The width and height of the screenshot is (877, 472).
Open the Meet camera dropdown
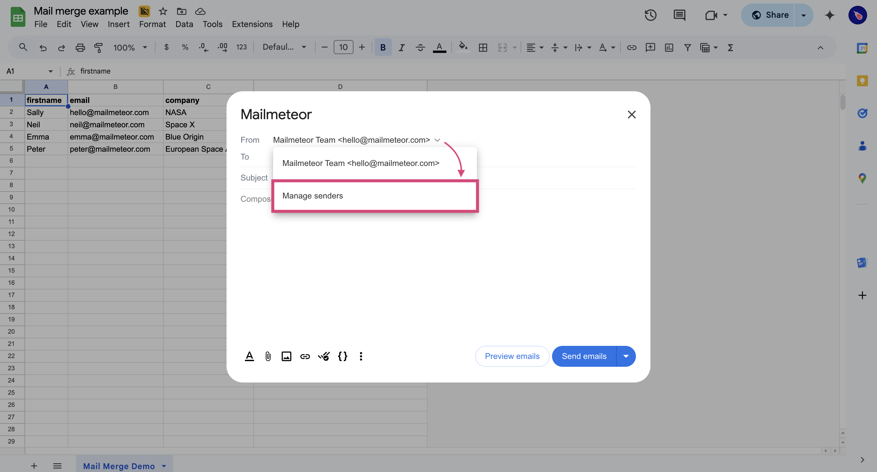(725, 15)
